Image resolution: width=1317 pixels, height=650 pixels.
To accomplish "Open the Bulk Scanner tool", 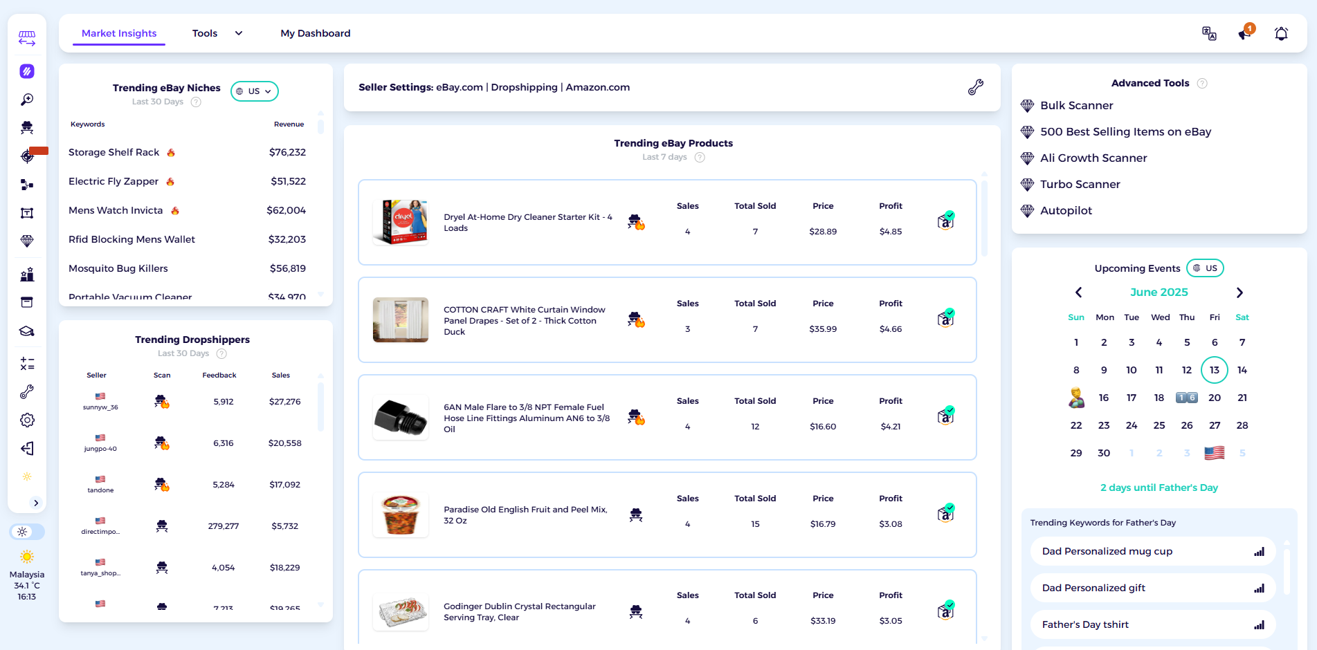I will click(1076, 105).
